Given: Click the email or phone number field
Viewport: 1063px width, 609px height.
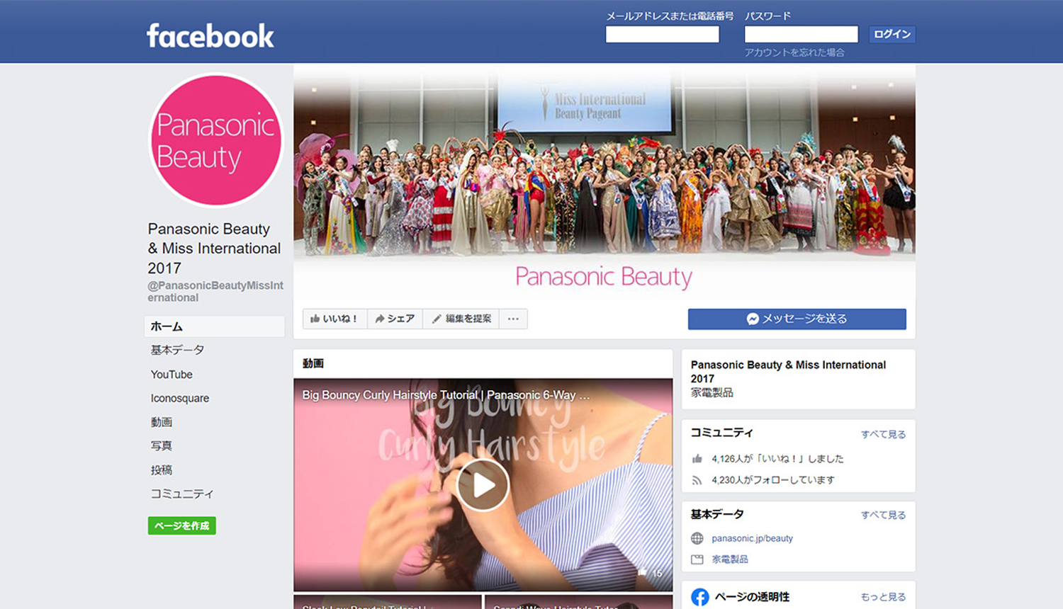Looking at the screenshot, I should 662,34.
